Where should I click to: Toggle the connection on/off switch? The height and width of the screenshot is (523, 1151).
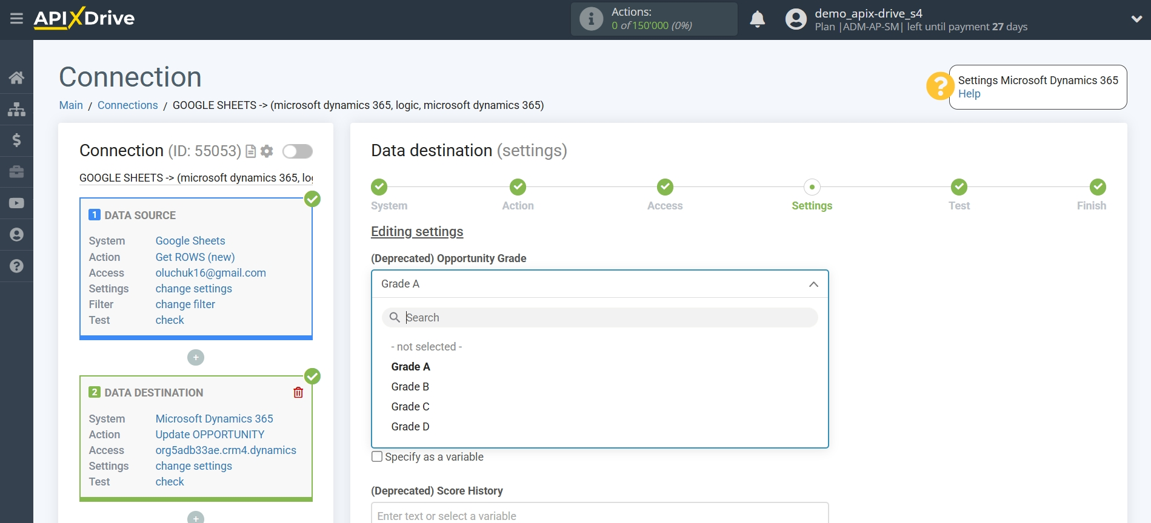click(x=297, y=151)
